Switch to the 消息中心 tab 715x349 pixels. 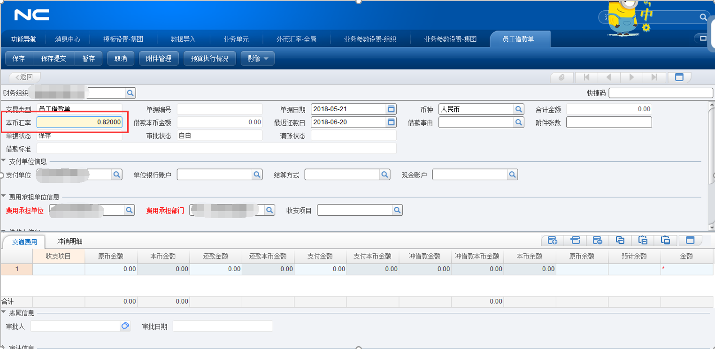(68, 39)
